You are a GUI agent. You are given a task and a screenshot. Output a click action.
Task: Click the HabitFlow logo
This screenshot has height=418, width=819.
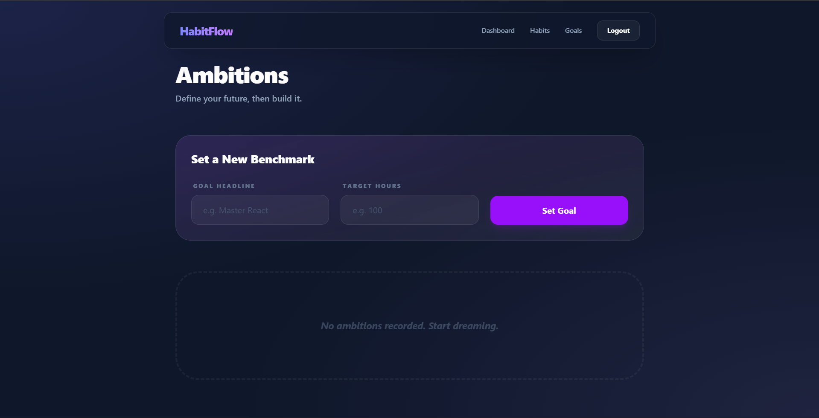[206, 32]
